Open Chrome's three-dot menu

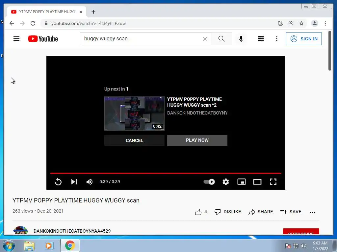[325, 23]
